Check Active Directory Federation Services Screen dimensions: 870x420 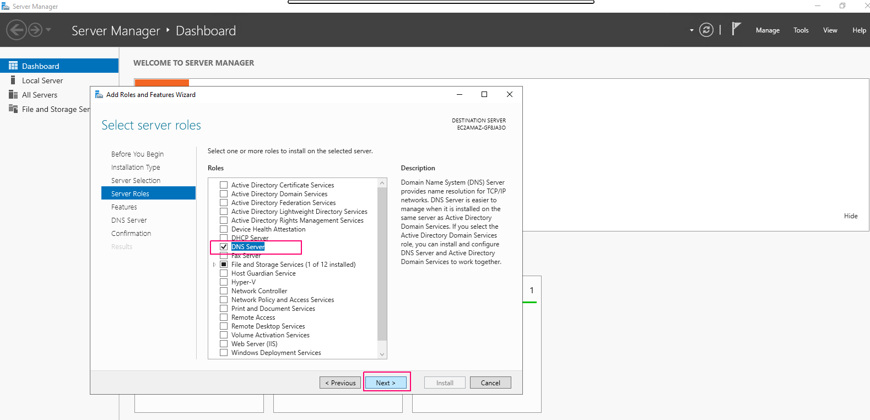click(224, 203)
